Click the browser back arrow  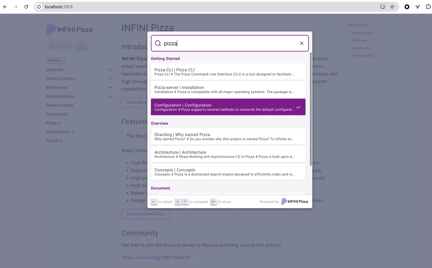5,7
